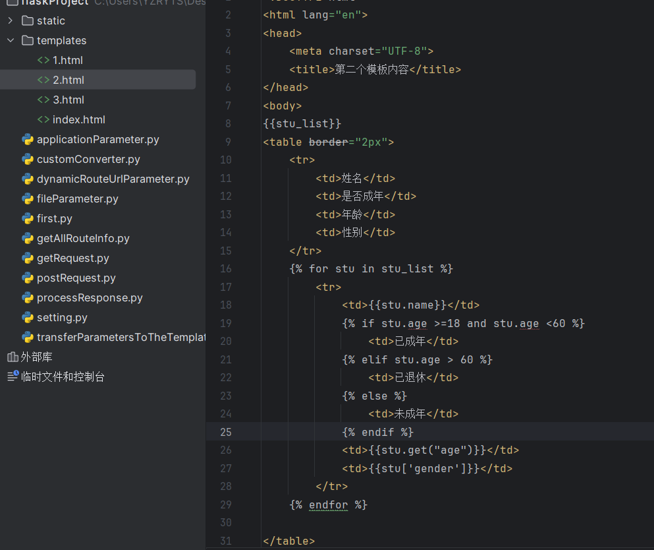
Task: Click {{stu_list}} on line 8
Action: click(302, 123)
